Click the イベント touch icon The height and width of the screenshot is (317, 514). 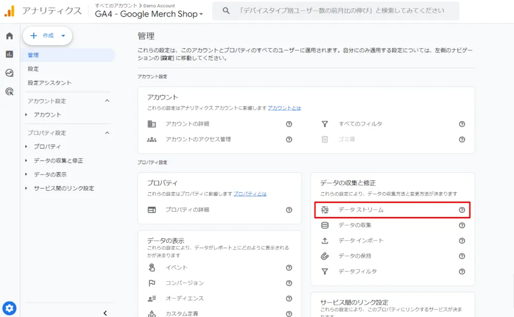point(152,267)
